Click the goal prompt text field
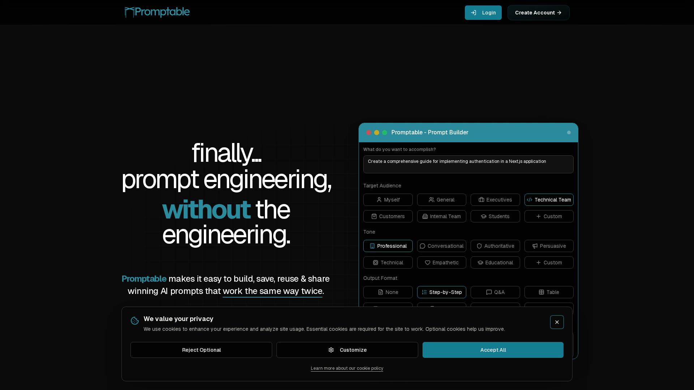The image size is (694, 390). (468, 164)
